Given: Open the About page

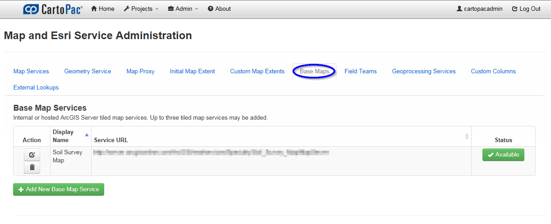Looking at the screenshot, I should [x=219, y=9].
